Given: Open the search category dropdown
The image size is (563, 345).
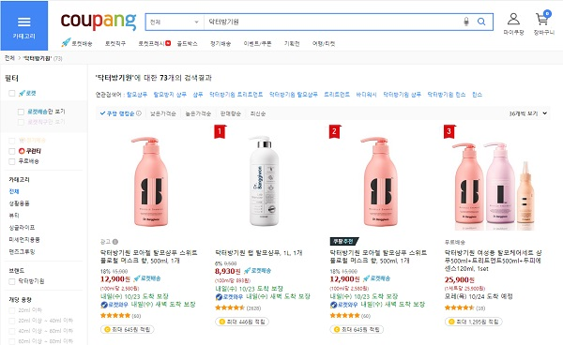Looking at the screenshot, I should pos(175,22).
